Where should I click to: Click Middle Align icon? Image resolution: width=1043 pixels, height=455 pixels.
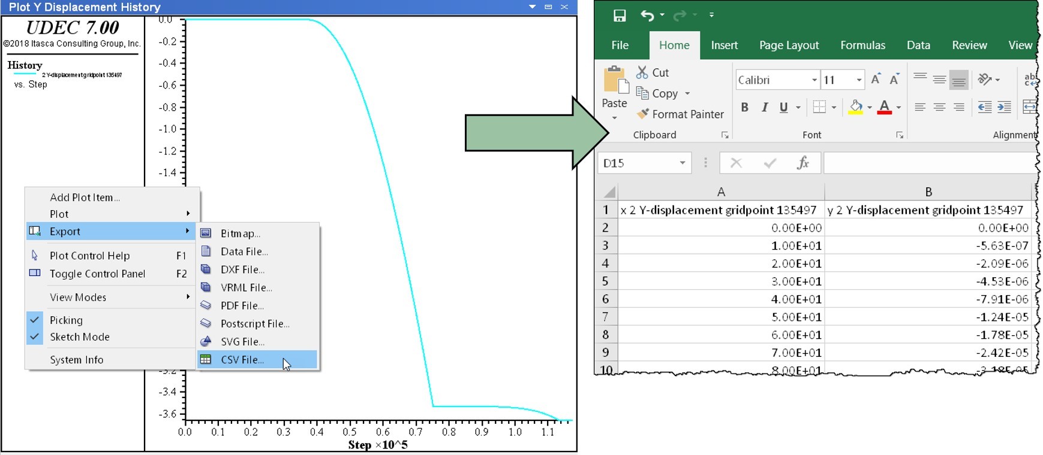(x=939, y=78)
